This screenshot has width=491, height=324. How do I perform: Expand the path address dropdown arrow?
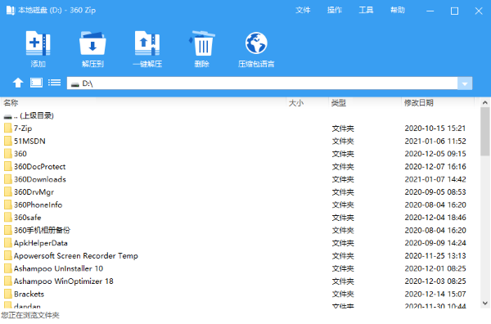[465, 83]
